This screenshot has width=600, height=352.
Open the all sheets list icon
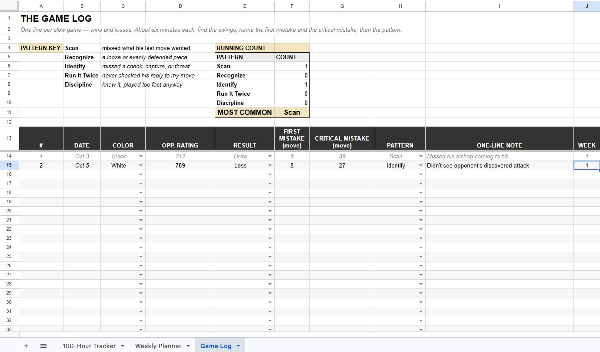(43, 346)
